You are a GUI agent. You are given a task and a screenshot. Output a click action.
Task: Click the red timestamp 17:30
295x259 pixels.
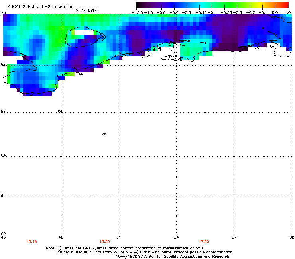204,242
